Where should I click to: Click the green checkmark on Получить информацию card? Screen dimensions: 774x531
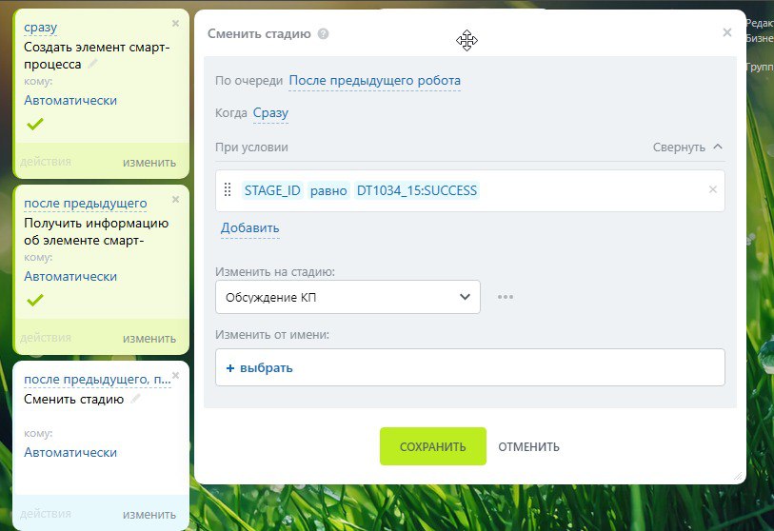35,300
